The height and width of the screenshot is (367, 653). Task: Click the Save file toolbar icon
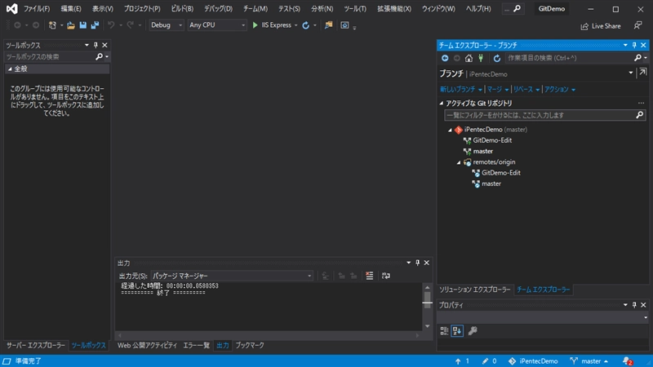click(x=83, y=25)
